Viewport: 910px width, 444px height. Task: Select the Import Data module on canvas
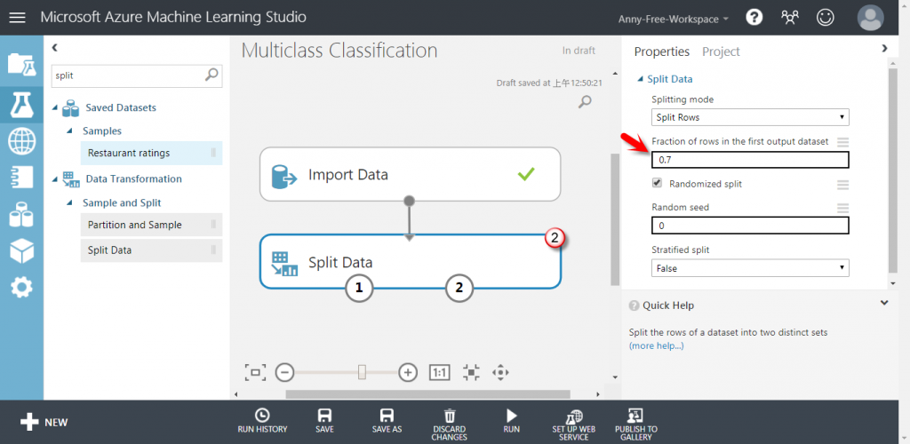[x=410, y=174]
